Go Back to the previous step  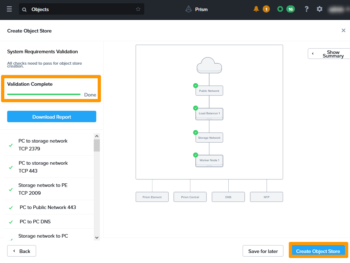[21, 251]
